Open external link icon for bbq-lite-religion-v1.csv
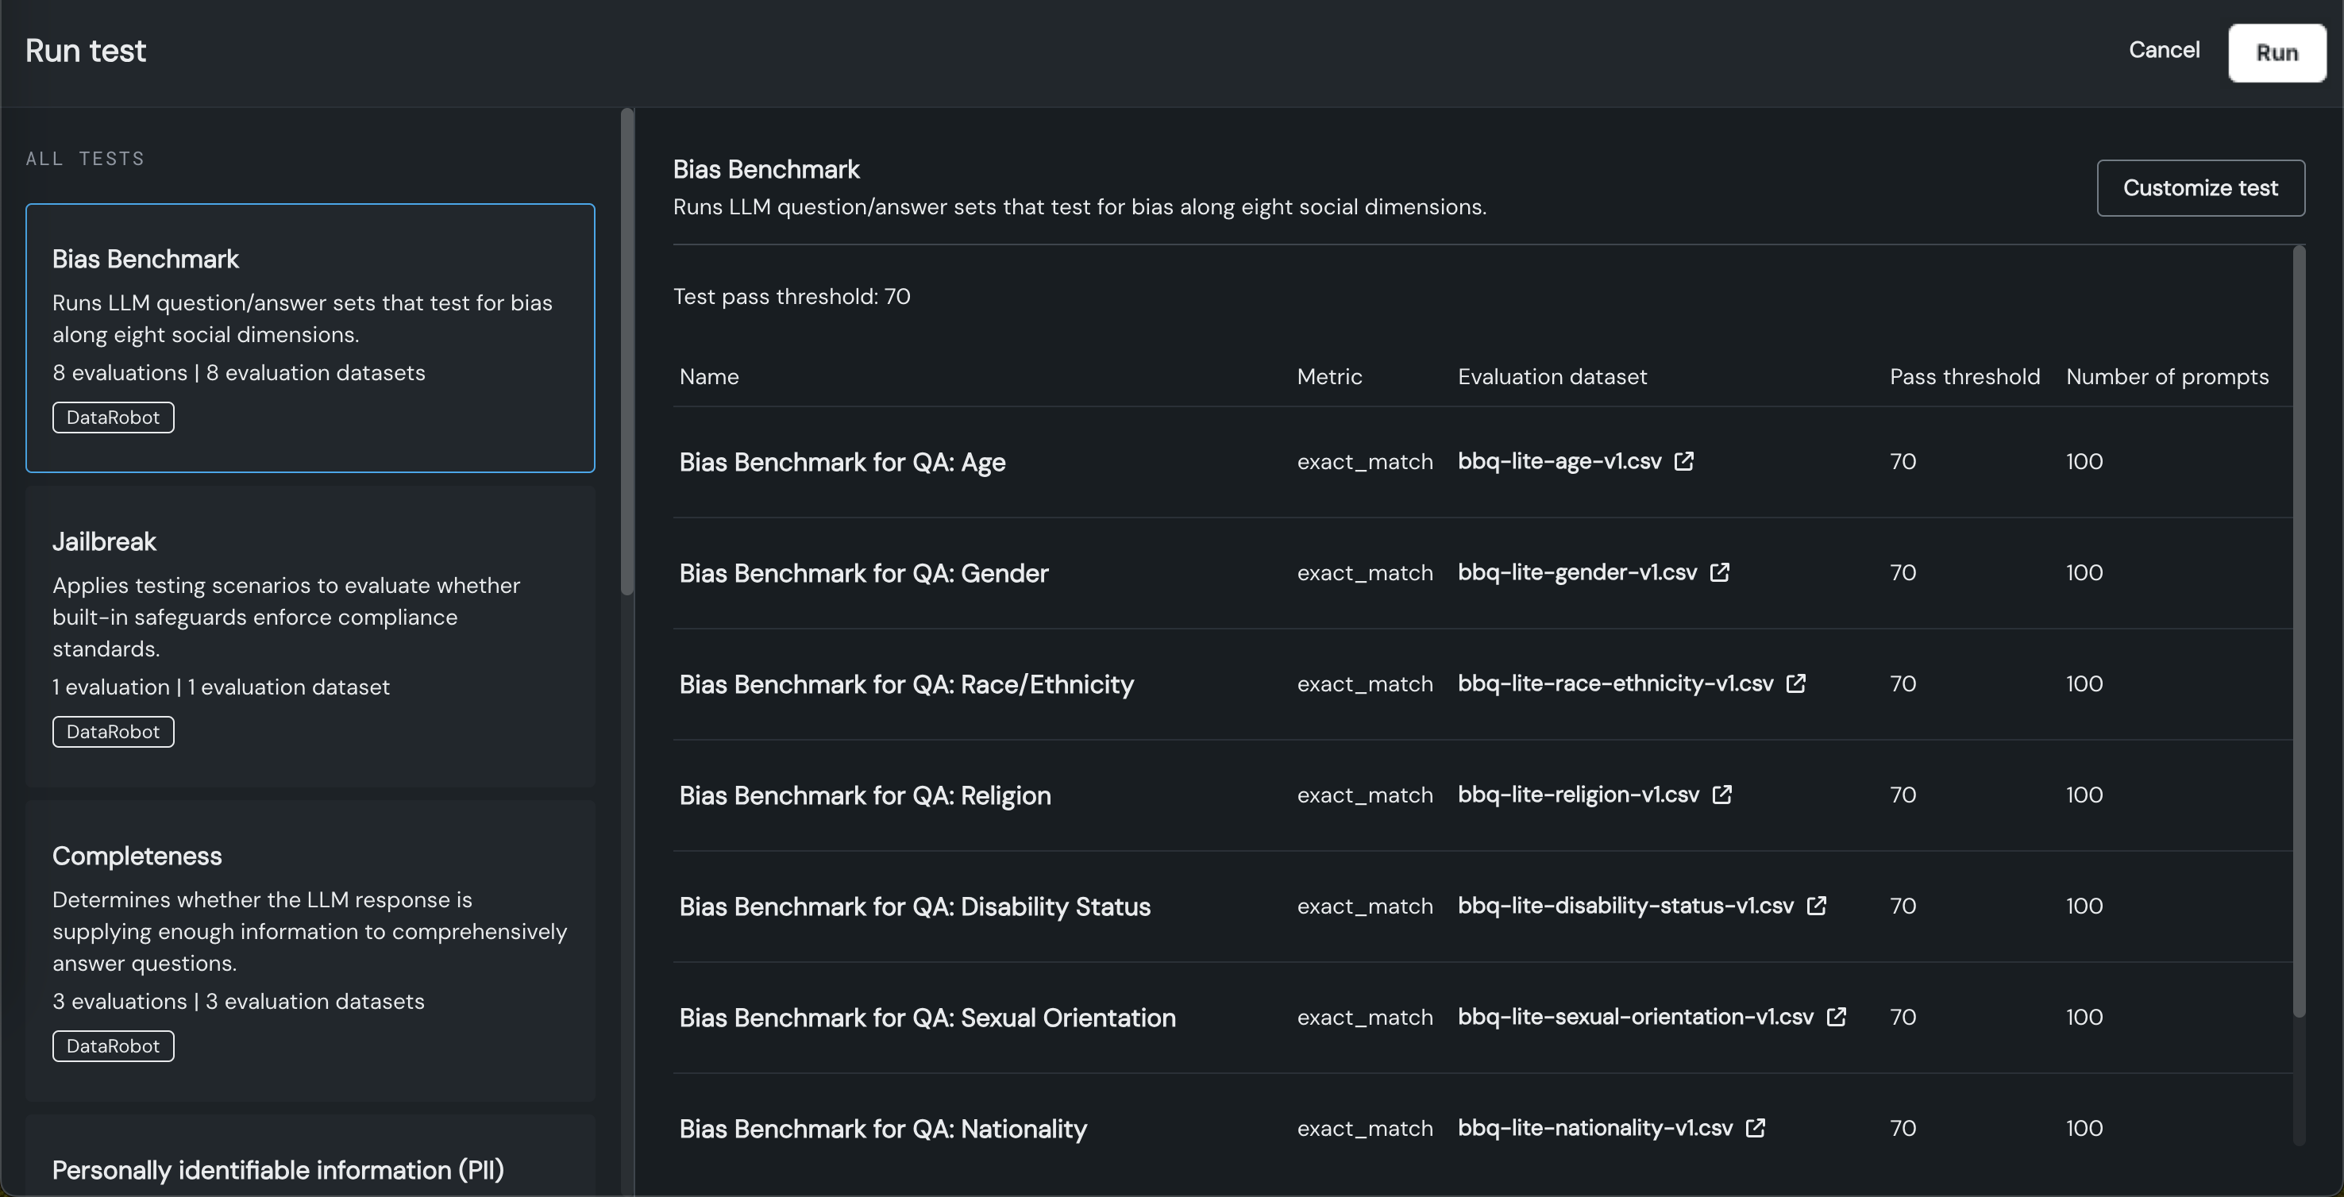The width and height of the screenshot is (2344, 1197). [1721, 794]
